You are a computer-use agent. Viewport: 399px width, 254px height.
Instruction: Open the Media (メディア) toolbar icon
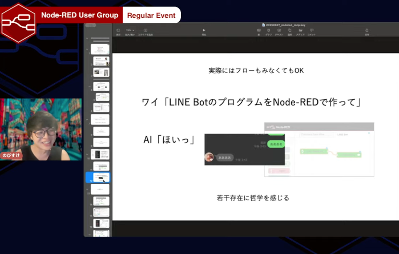[301, 32]
